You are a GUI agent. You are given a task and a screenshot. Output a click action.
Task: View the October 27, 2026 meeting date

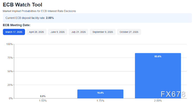click(x=129, y=32)
